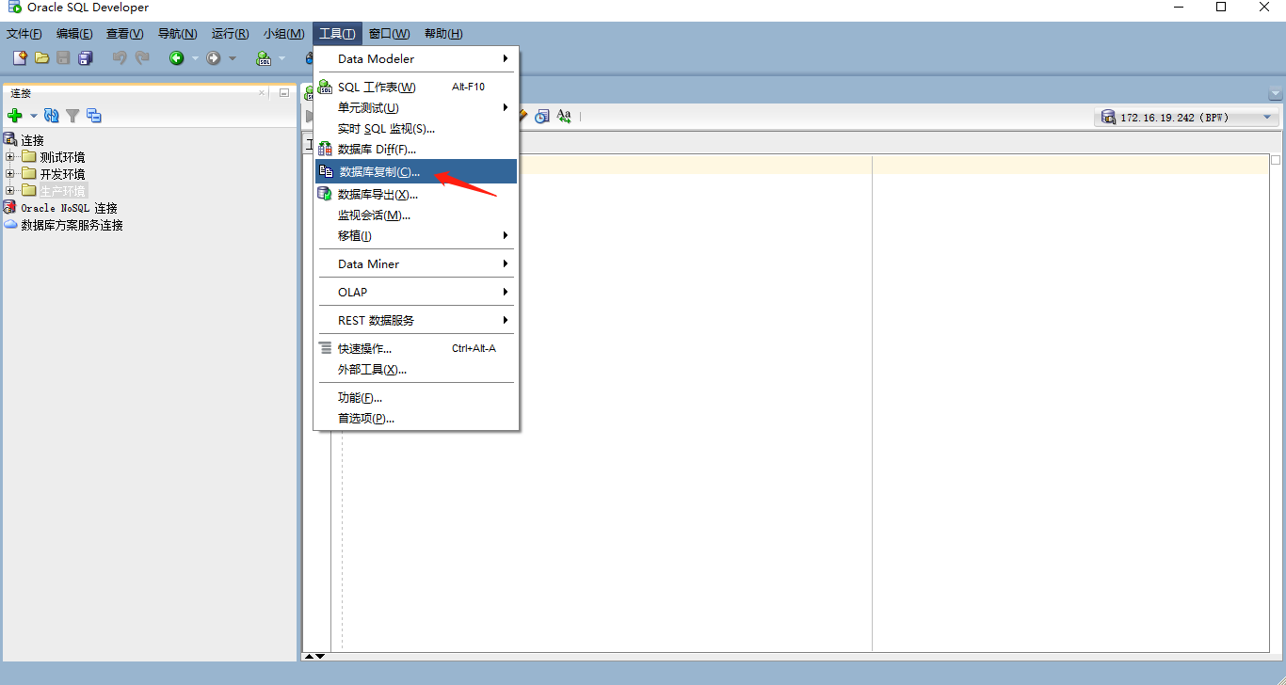
Task: Collapse all nodes in connections tree
Action: click(93, 116)
